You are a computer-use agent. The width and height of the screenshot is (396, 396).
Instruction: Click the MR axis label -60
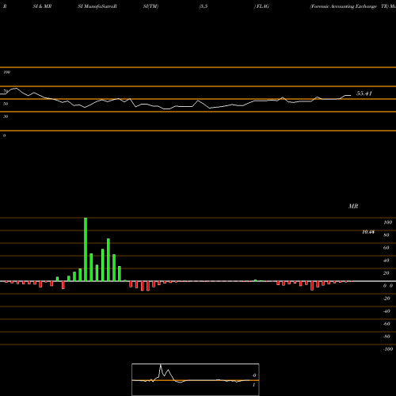(386, 324)
